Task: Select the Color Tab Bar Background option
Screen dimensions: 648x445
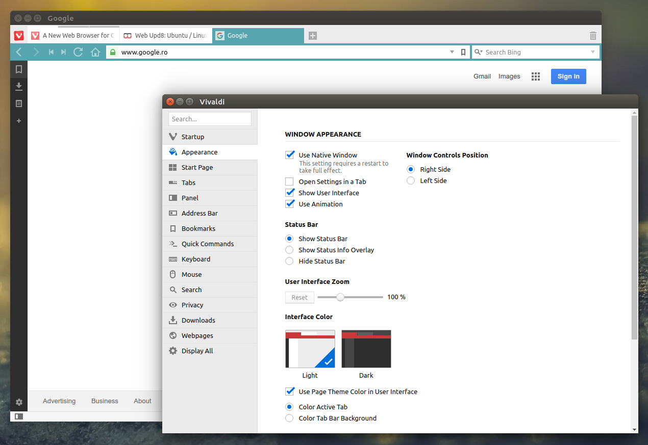Action: [x=289, y=418]
